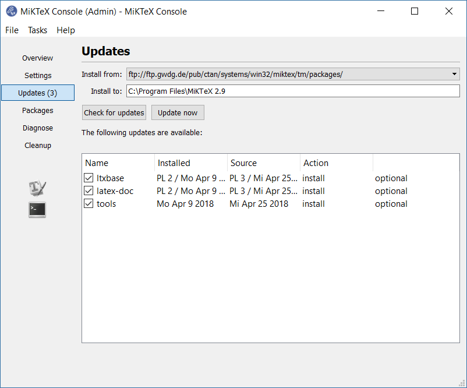Uncheck the ltxbase package checkbox
This screenshot has height=388, width=467.
tap(89, 178)
